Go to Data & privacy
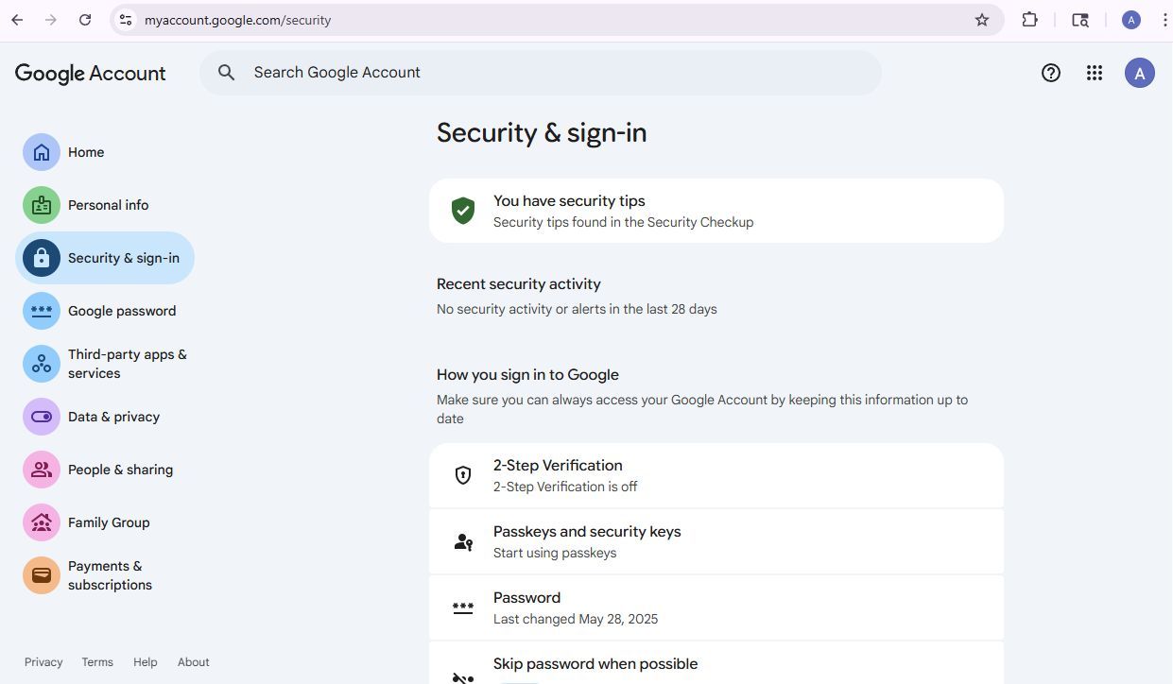This screenshot has width=1173, height=684. (105, 417)
